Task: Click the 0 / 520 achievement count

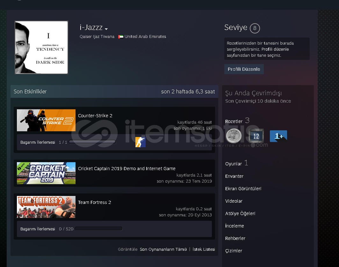Action: pyautogui.click(x=66, y=229)
